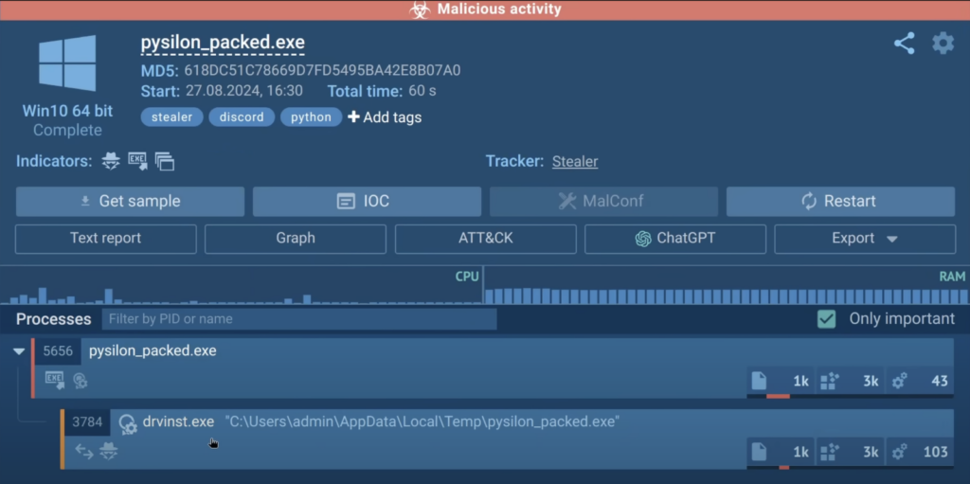This screenshot has height=484, width=970.
Task: Select process row 5656 pysilon_packed.exe
Action: pos(493,368)
